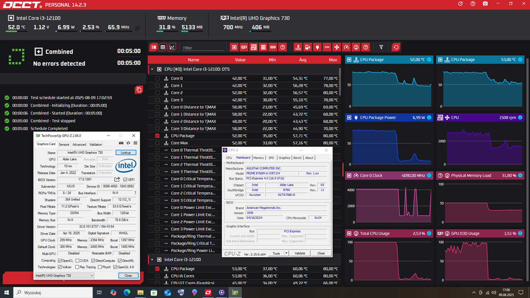Image resolution: width=530 pixels, height=298 pixels.
Task: Click the GPU-Z BIOS export share icon
Action: [x=117, y=179]
